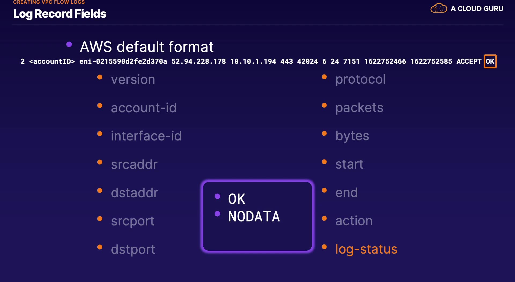Select the dstaddr field label
This screenshot has width=515, height=282.
[134, 193]
